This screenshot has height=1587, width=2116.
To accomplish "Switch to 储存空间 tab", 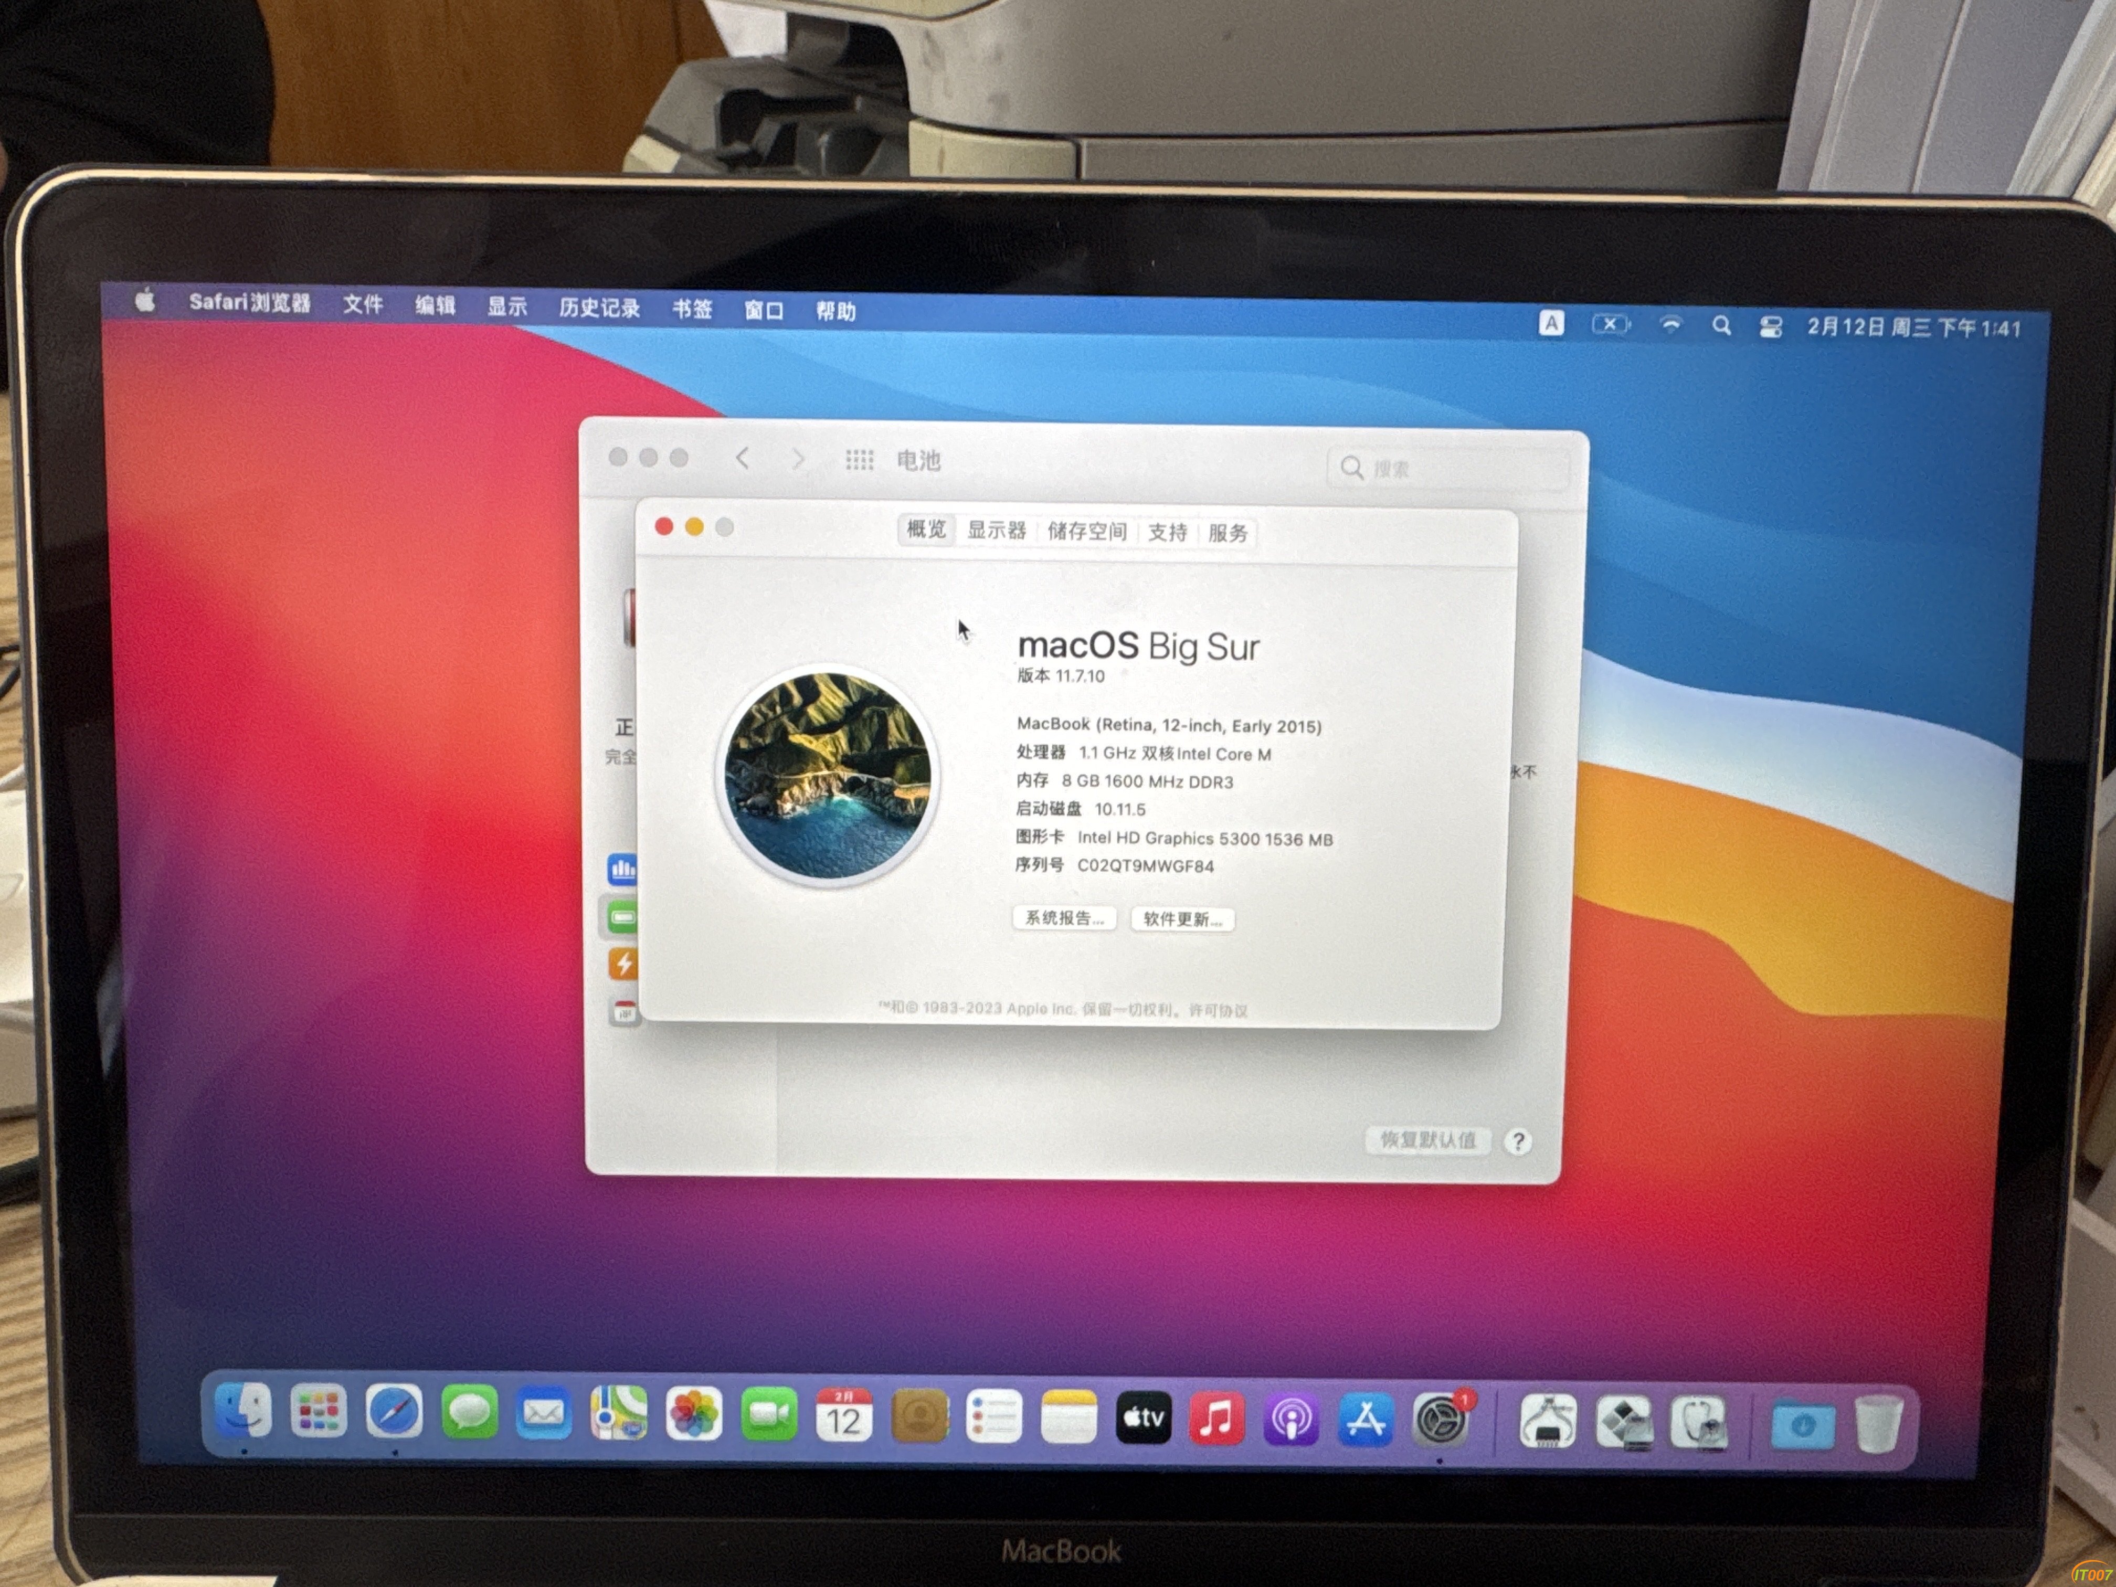I will 1087,531.
